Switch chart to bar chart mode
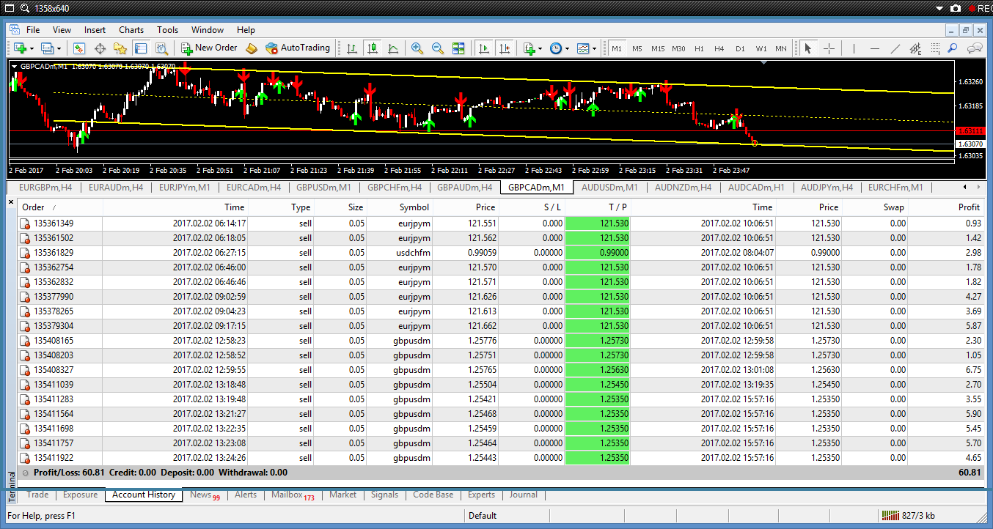Viewport: 993px width, 529px height. tap(352, 48)
